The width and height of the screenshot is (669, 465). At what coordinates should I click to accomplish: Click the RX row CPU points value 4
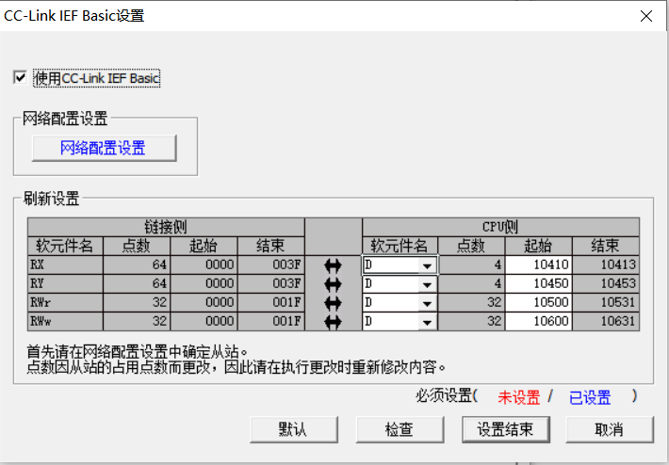[x=471, y=265]
